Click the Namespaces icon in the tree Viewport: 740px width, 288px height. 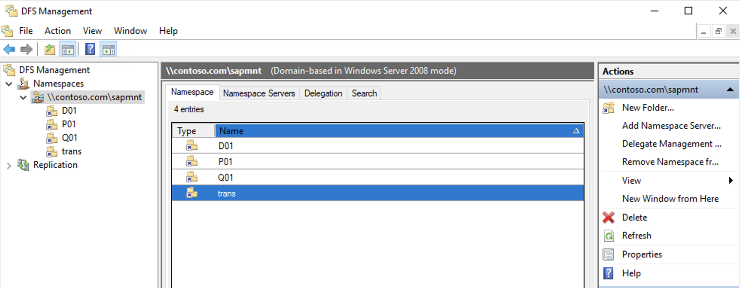coord(23,83)
